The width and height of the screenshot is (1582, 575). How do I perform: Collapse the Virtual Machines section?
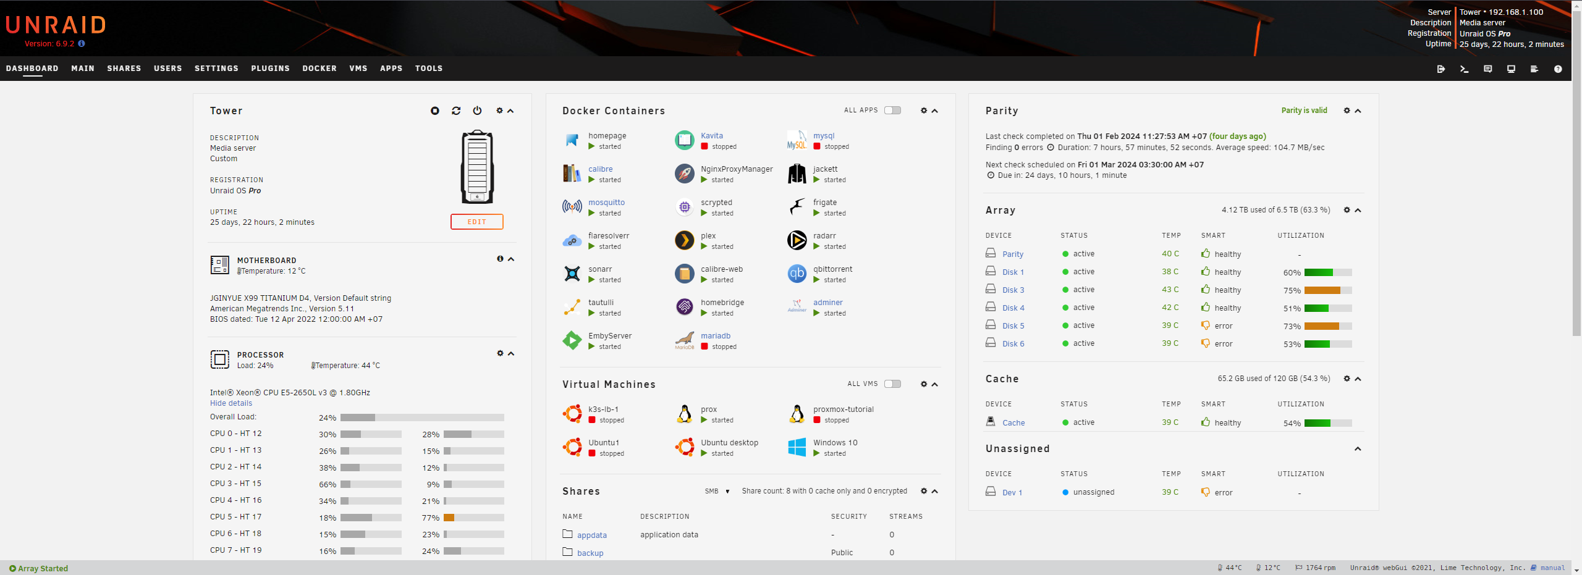(x=935, y=385)
